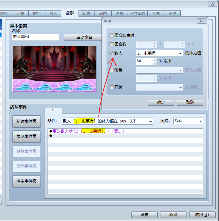Go to the 系统 tab
The width and height of the screenshot is (219, 221).
pyautogui.click(x=156, y=14)
